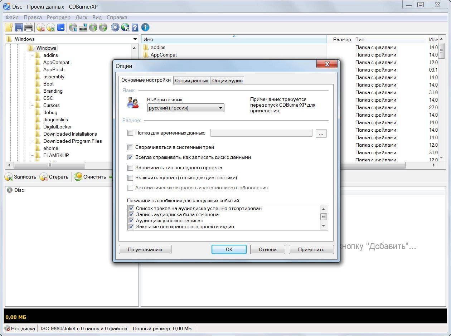Screen dimensions: 451x336
Task: Click the messages list scrollbar thumb
Action: pyautogui.click(x=324, y=216)
